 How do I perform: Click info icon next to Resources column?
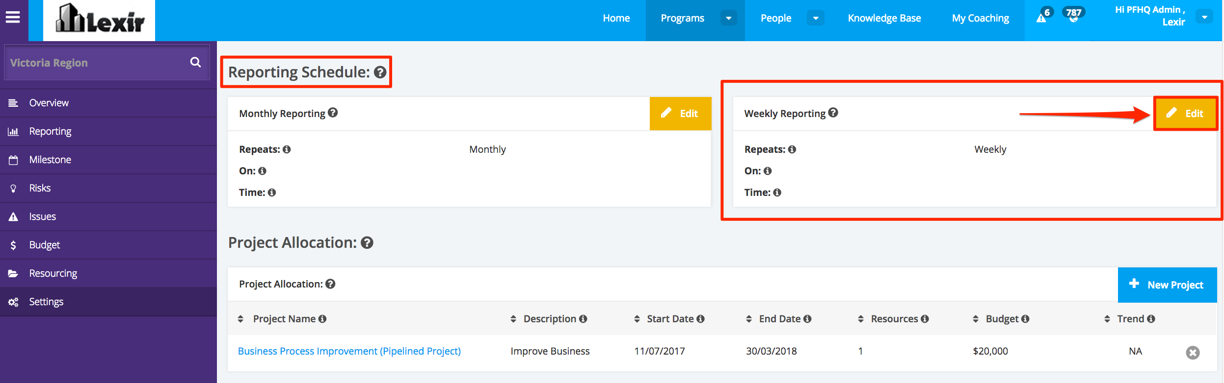click(925, 319)
